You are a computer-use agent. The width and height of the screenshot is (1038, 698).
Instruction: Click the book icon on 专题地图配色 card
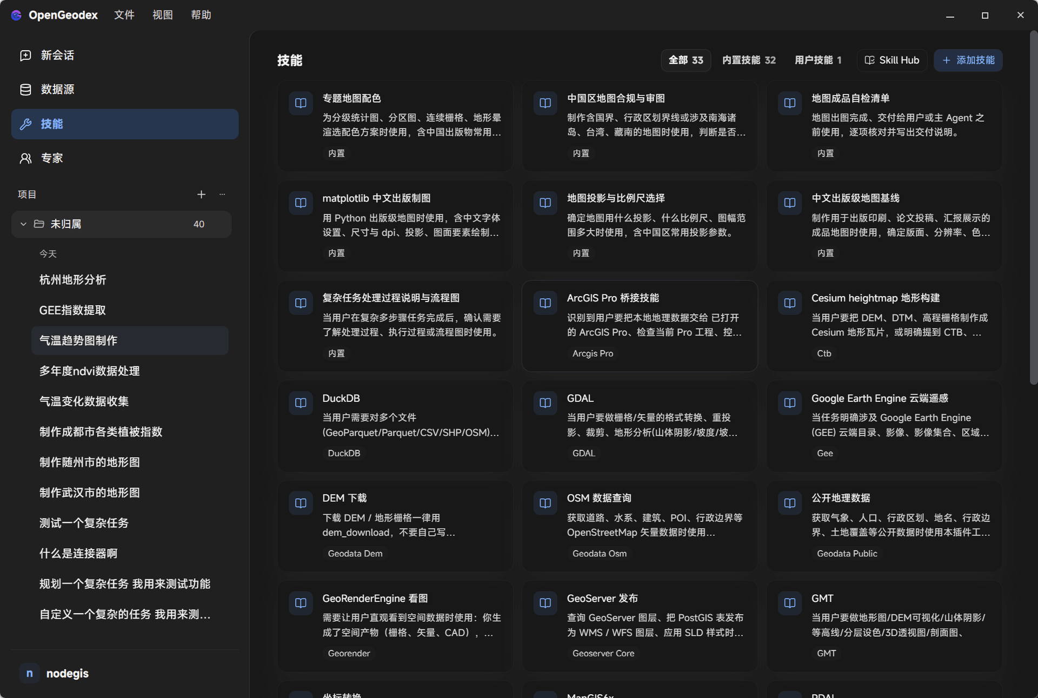[x=301, y=103]
